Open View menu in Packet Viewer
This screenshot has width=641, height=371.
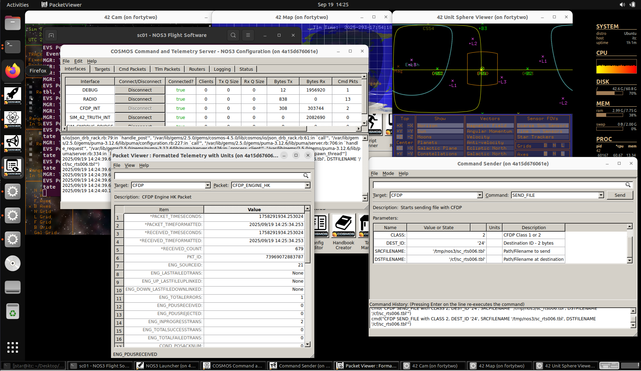coord(130,165)
